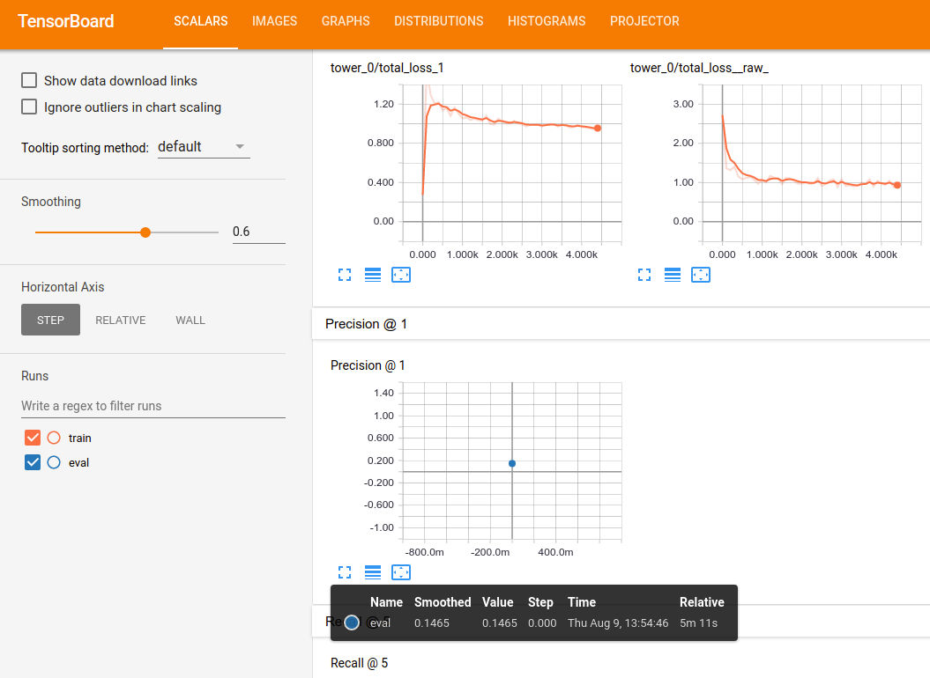Collapse the Precision @ 1 section

click(366, 324)
